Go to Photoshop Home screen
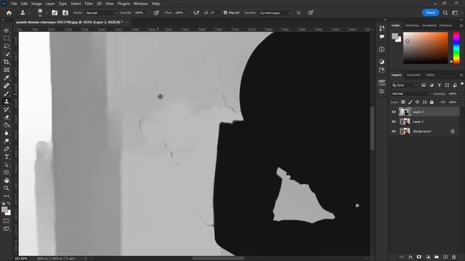The height and width of the screenshot is (261, 465). click(x=9, y=13)
